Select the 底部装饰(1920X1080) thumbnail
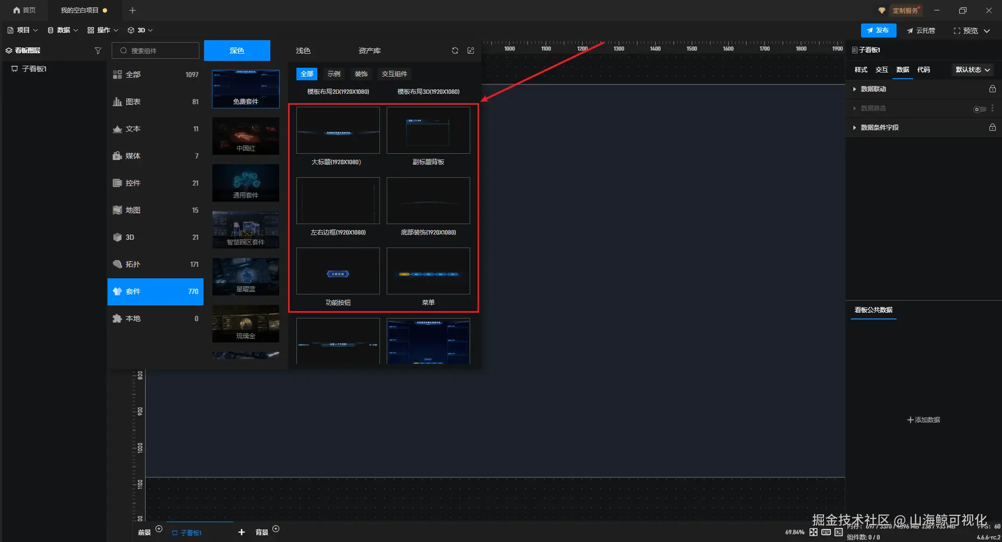This screenshot has height=542, width=1002. [x=428, y=201]
